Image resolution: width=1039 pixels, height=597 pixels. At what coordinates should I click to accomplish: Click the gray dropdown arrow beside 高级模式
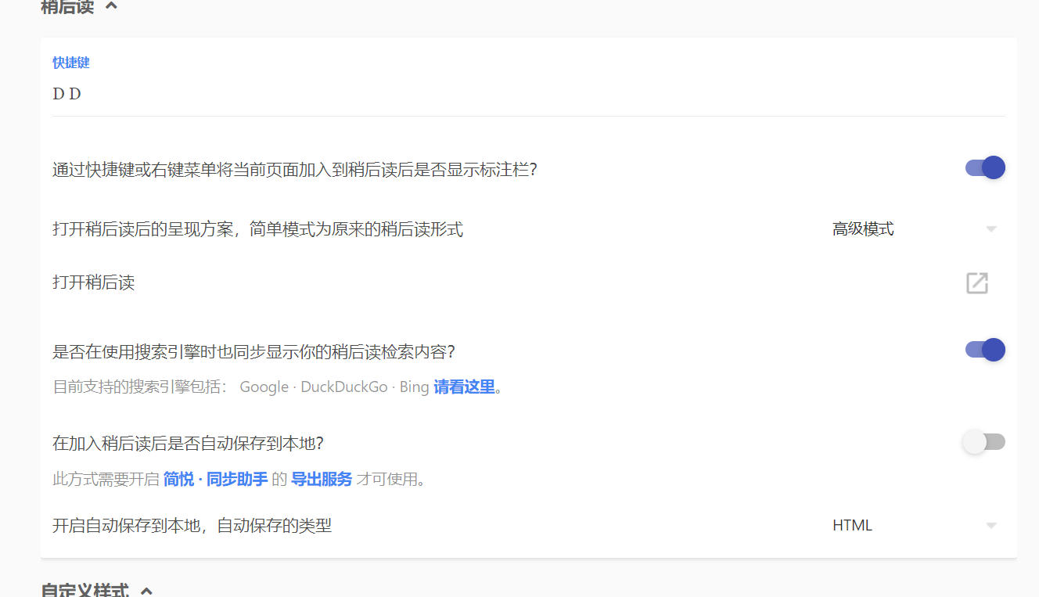[991, 228]
